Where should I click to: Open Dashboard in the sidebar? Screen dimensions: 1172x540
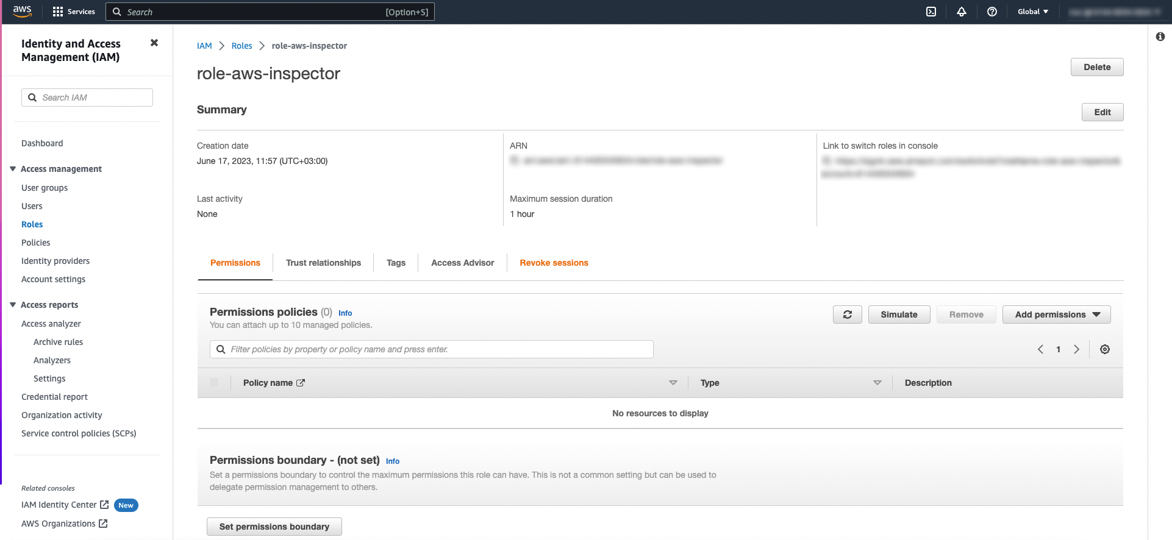pyautogui.click(x=42, y=143)
